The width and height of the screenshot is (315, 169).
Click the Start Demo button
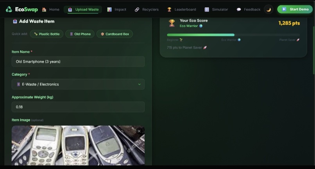tap(295, 9)
